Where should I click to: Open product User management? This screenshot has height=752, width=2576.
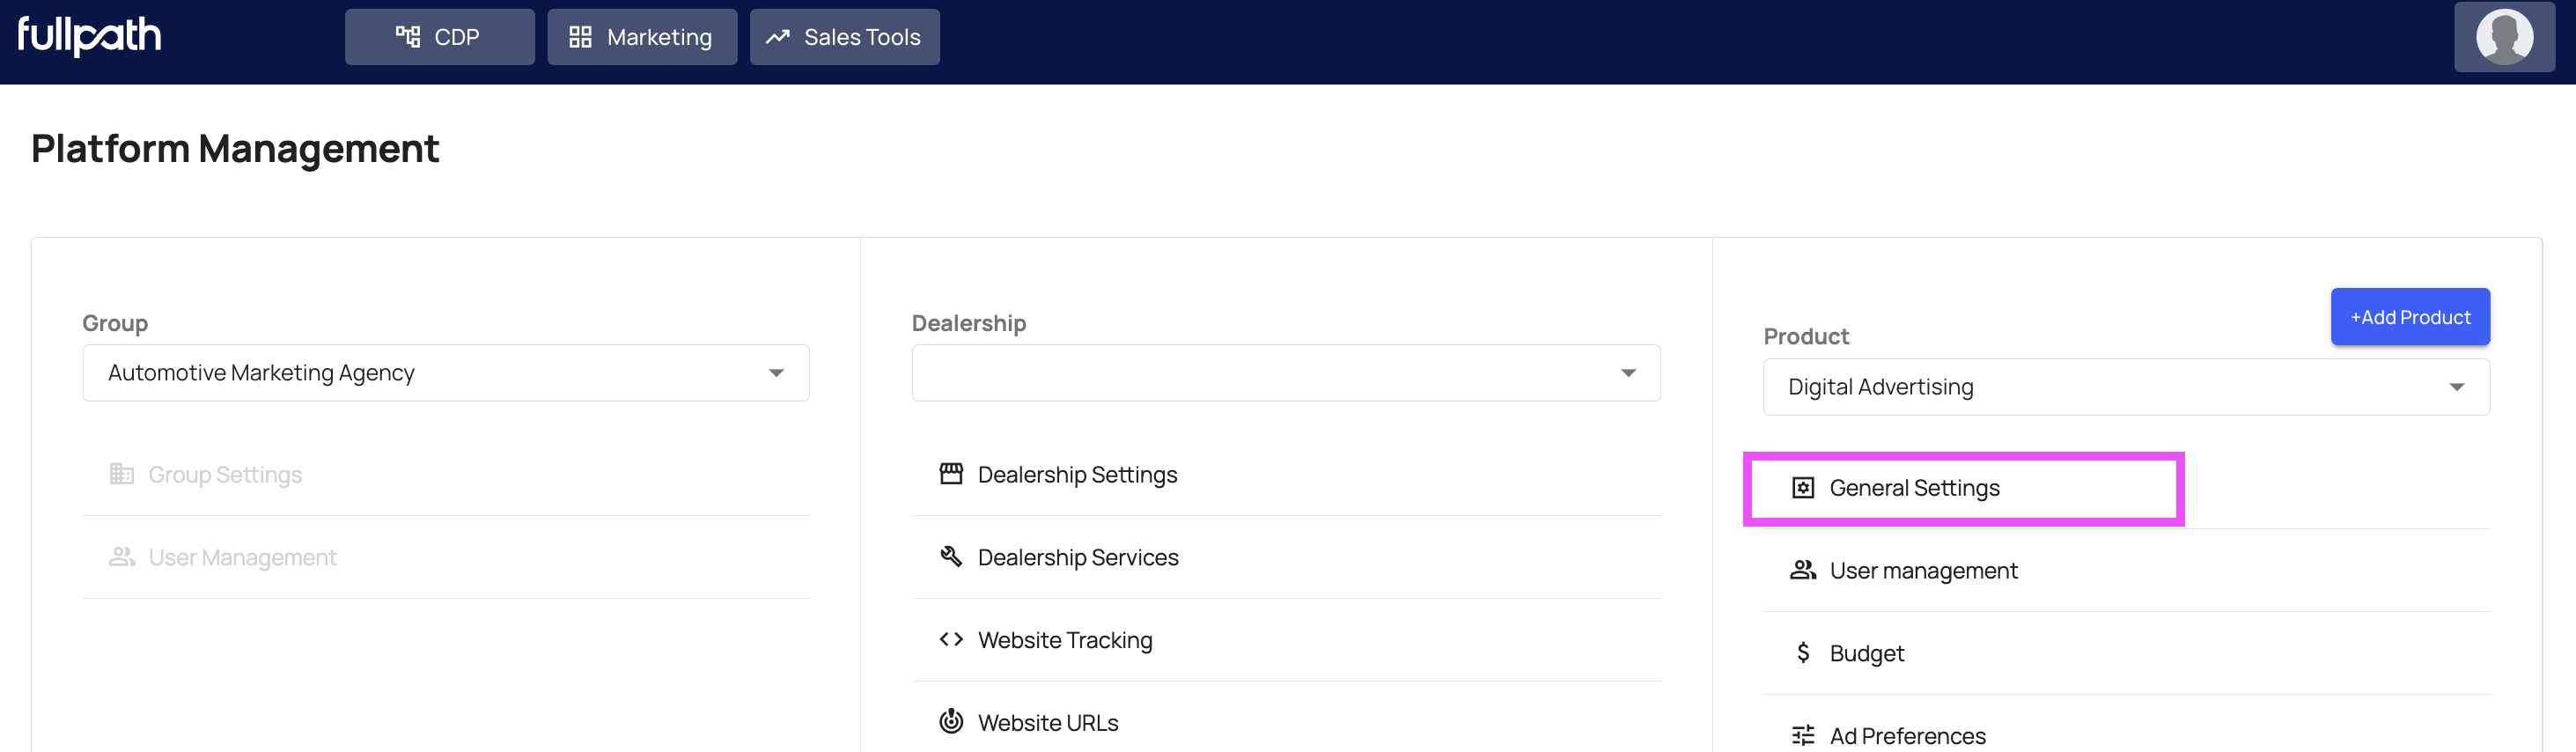click(x=1922, y=571)
